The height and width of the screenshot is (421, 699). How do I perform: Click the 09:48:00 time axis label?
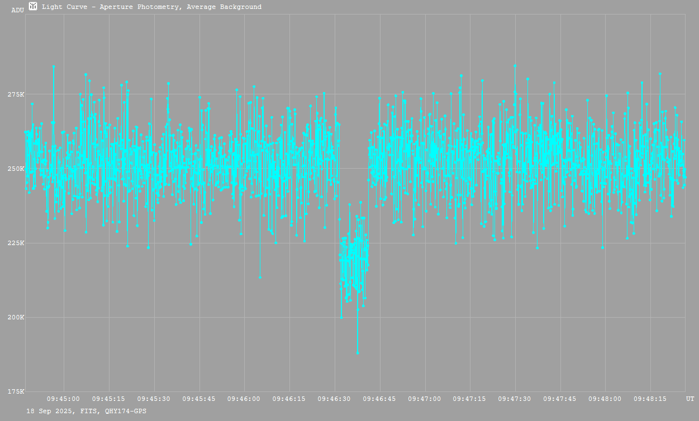coord(605,399)
